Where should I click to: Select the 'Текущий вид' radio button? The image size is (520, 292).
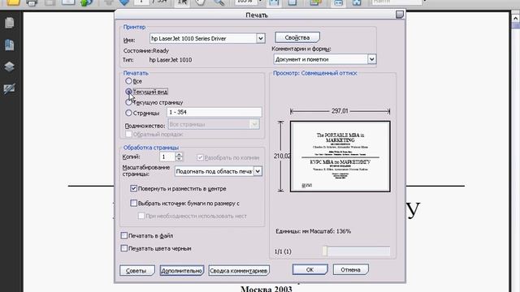(128, 92)
